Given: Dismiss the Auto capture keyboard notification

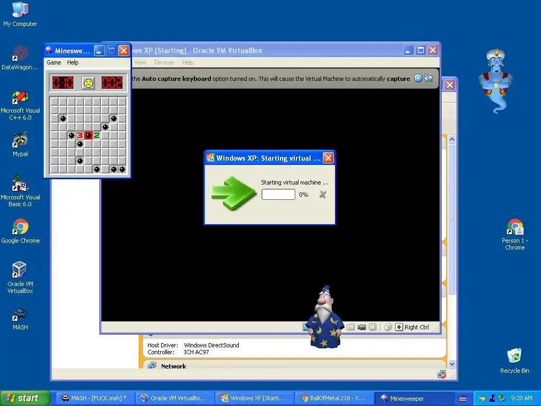Looking at the screenshot, I should pos(418,78).
